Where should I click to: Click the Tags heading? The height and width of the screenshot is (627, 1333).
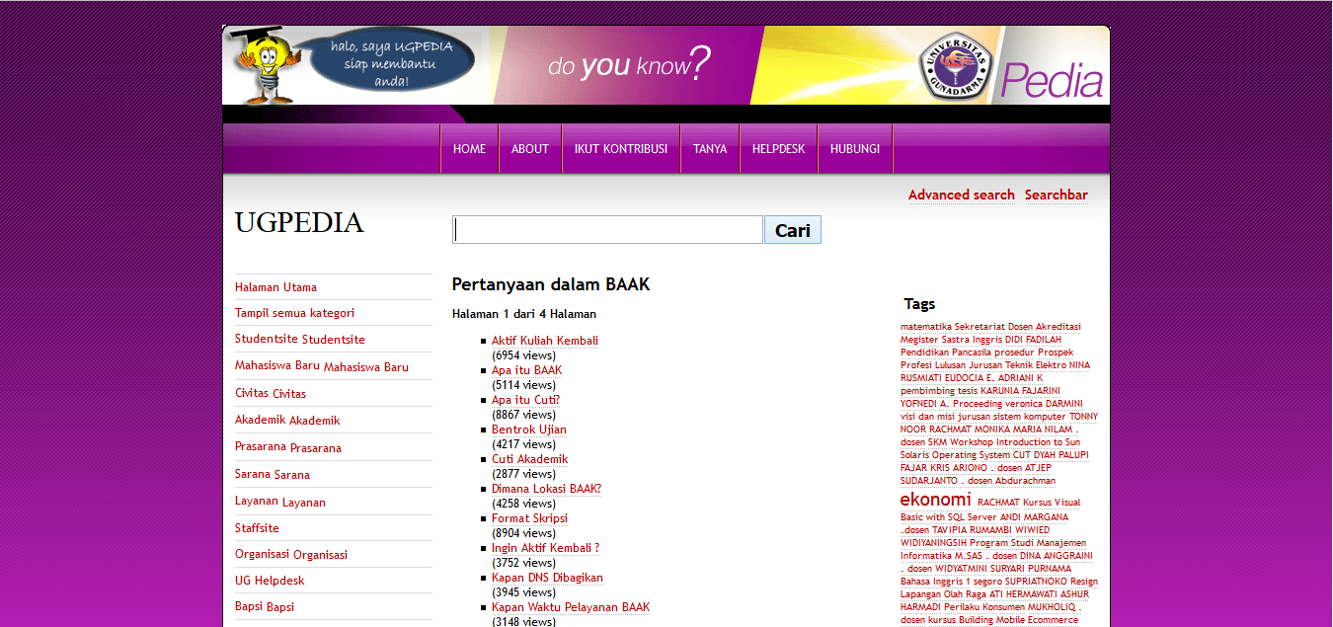(919, 304)
